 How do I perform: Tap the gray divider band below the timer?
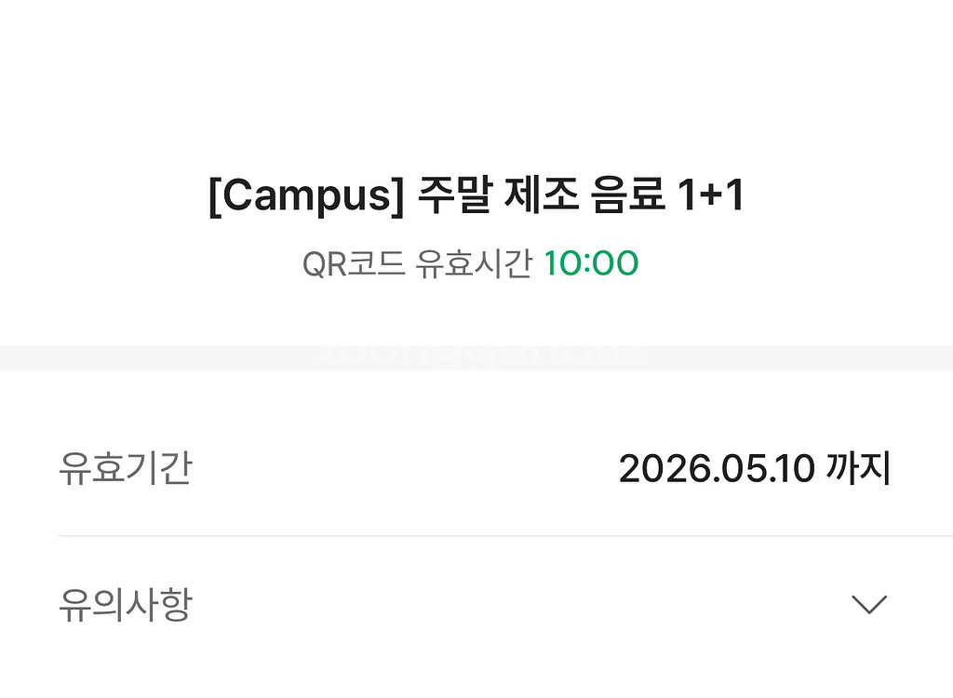coord(476,357)
